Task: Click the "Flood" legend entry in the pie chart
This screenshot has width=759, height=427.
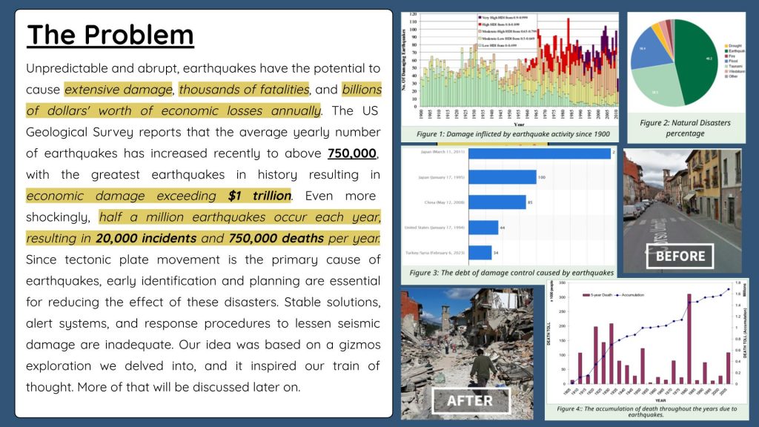Action: coord(732,62)
